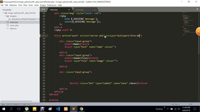The height and width of the screenshot is (112, 200).
Task: Toggle sidebar via status bar panel icon
Action: 3,104
